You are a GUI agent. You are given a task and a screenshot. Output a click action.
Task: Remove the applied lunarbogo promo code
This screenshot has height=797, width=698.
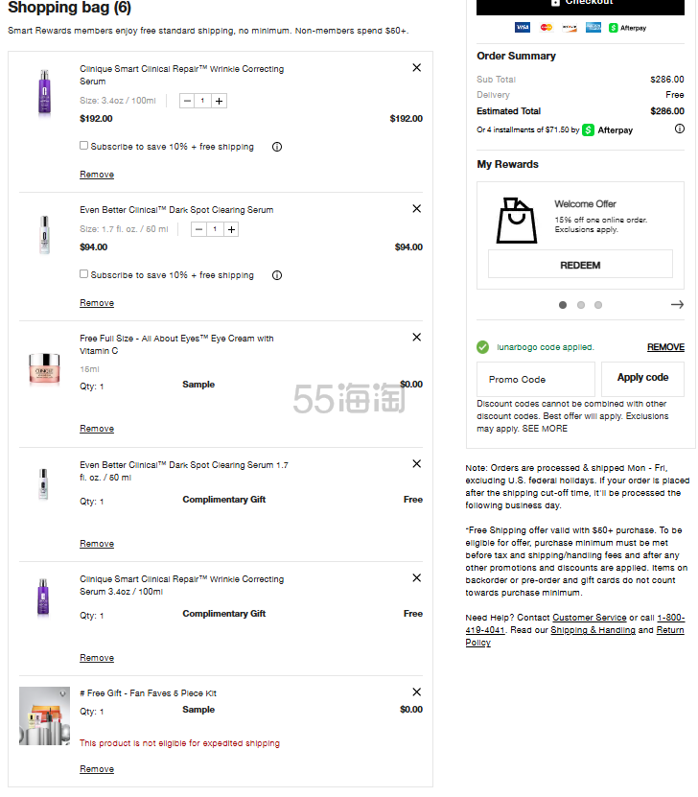665,347
